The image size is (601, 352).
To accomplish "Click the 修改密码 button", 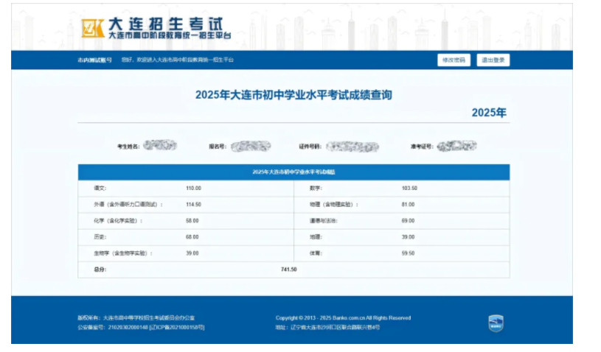I will click(x=453, y=60).
